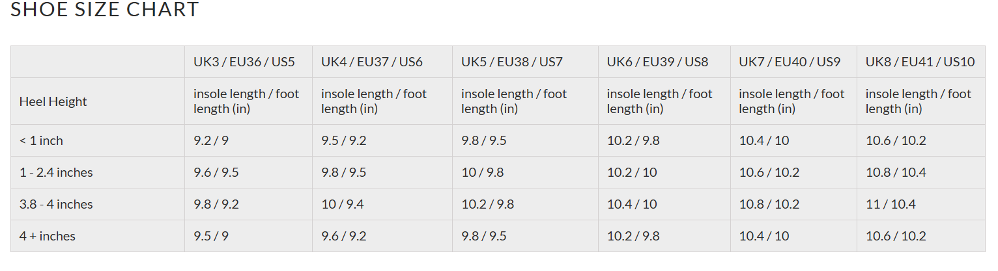This screenshot has width=998, height=271.
Task: Click the 9.2 / 9 cell under UK3
Action: [x=210, y=140]
